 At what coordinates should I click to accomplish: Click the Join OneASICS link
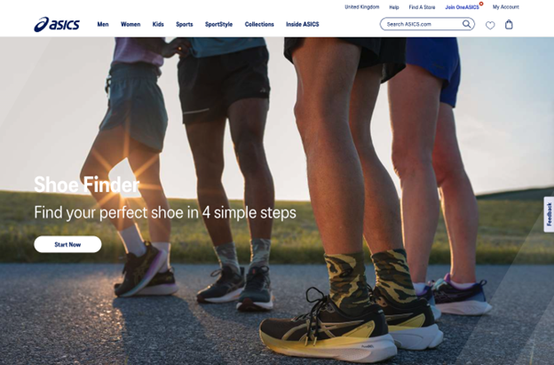click(462, 7)
